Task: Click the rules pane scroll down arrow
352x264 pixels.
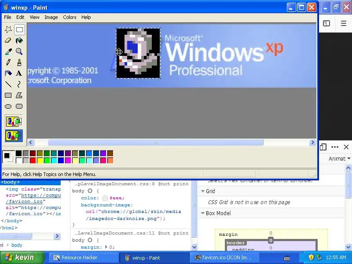Action: pos(194,247)
